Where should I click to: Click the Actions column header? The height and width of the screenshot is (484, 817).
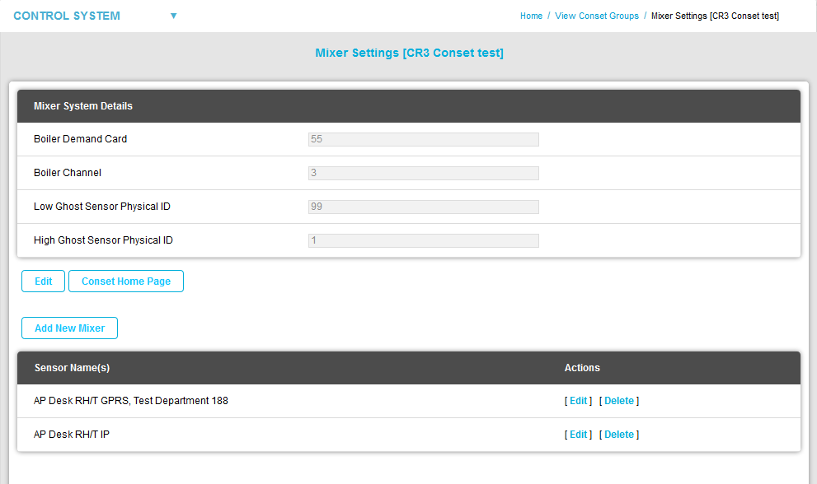(582, 368)
